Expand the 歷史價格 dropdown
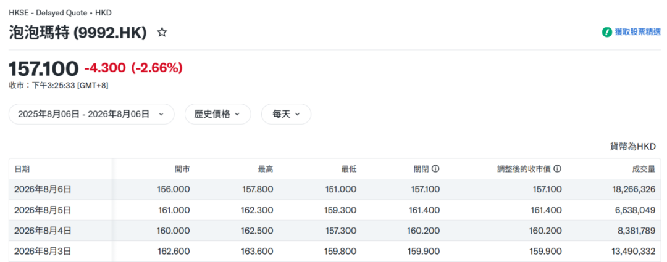 click(217, 114)
